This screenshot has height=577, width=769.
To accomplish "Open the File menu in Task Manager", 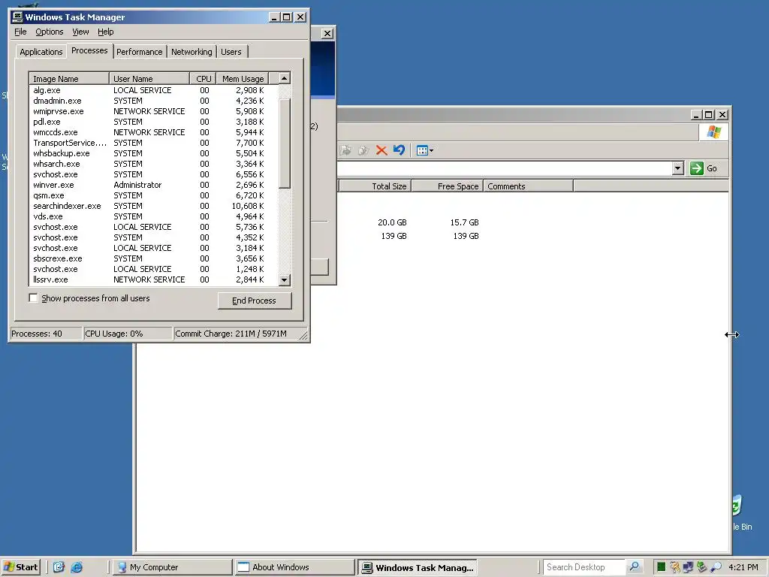I will pos(20,32).
